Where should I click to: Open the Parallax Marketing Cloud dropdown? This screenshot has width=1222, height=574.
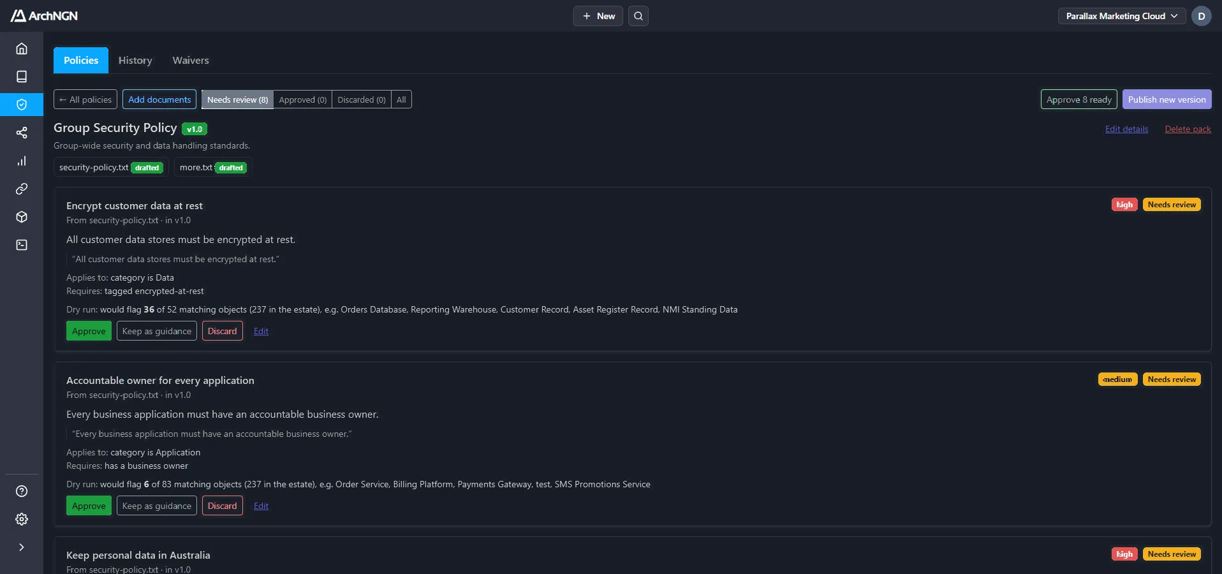tap(1122, 16)
